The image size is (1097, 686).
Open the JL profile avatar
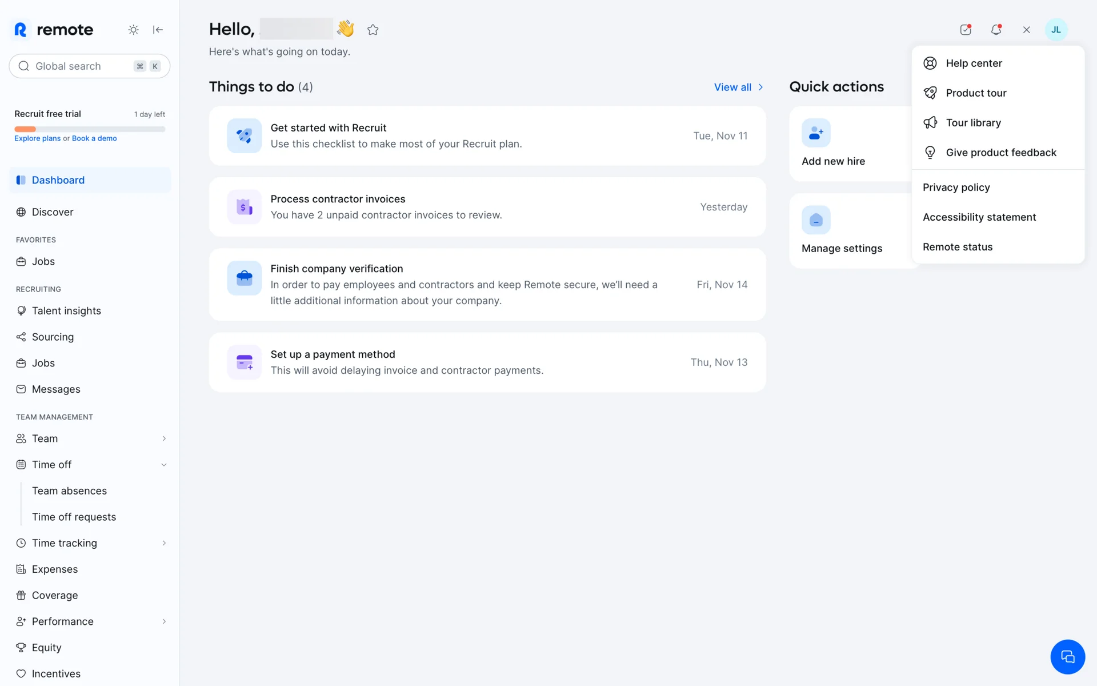tap(1056, 30)
